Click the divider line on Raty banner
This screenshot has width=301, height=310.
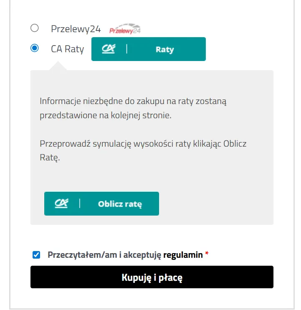pos(126,49)
